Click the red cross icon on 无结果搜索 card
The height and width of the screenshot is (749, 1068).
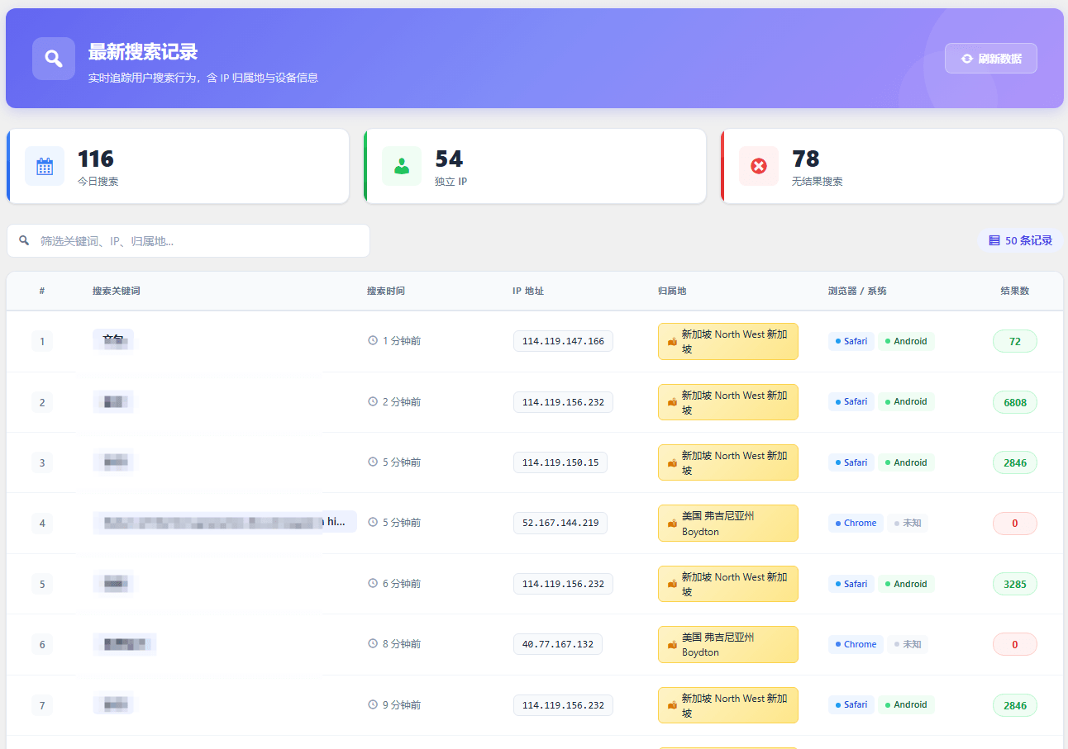[x=759, y=166]
